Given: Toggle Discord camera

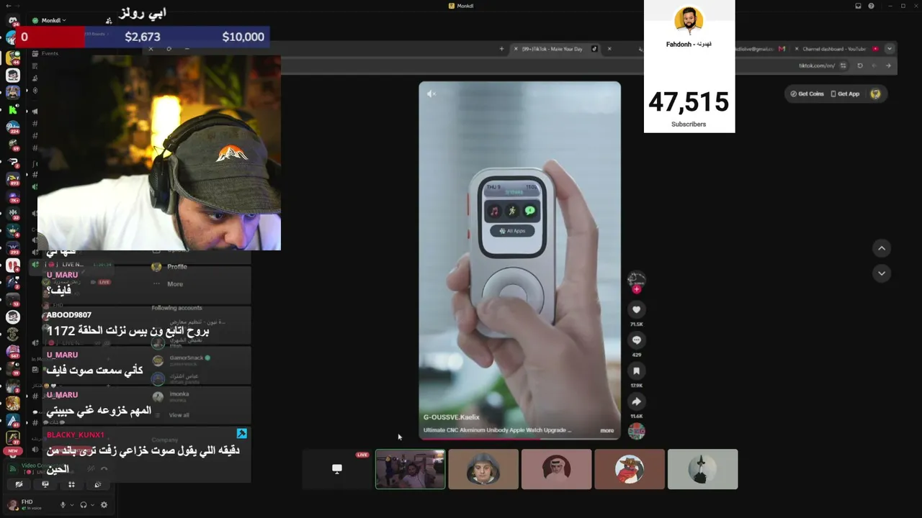Looking at the screenshot, I should tap(19, 484).
